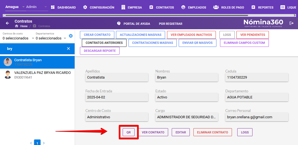This screenshot has width=298, height=145.
Task: Click Contratista Bryan's profile photo
Action: click(8, 62)
